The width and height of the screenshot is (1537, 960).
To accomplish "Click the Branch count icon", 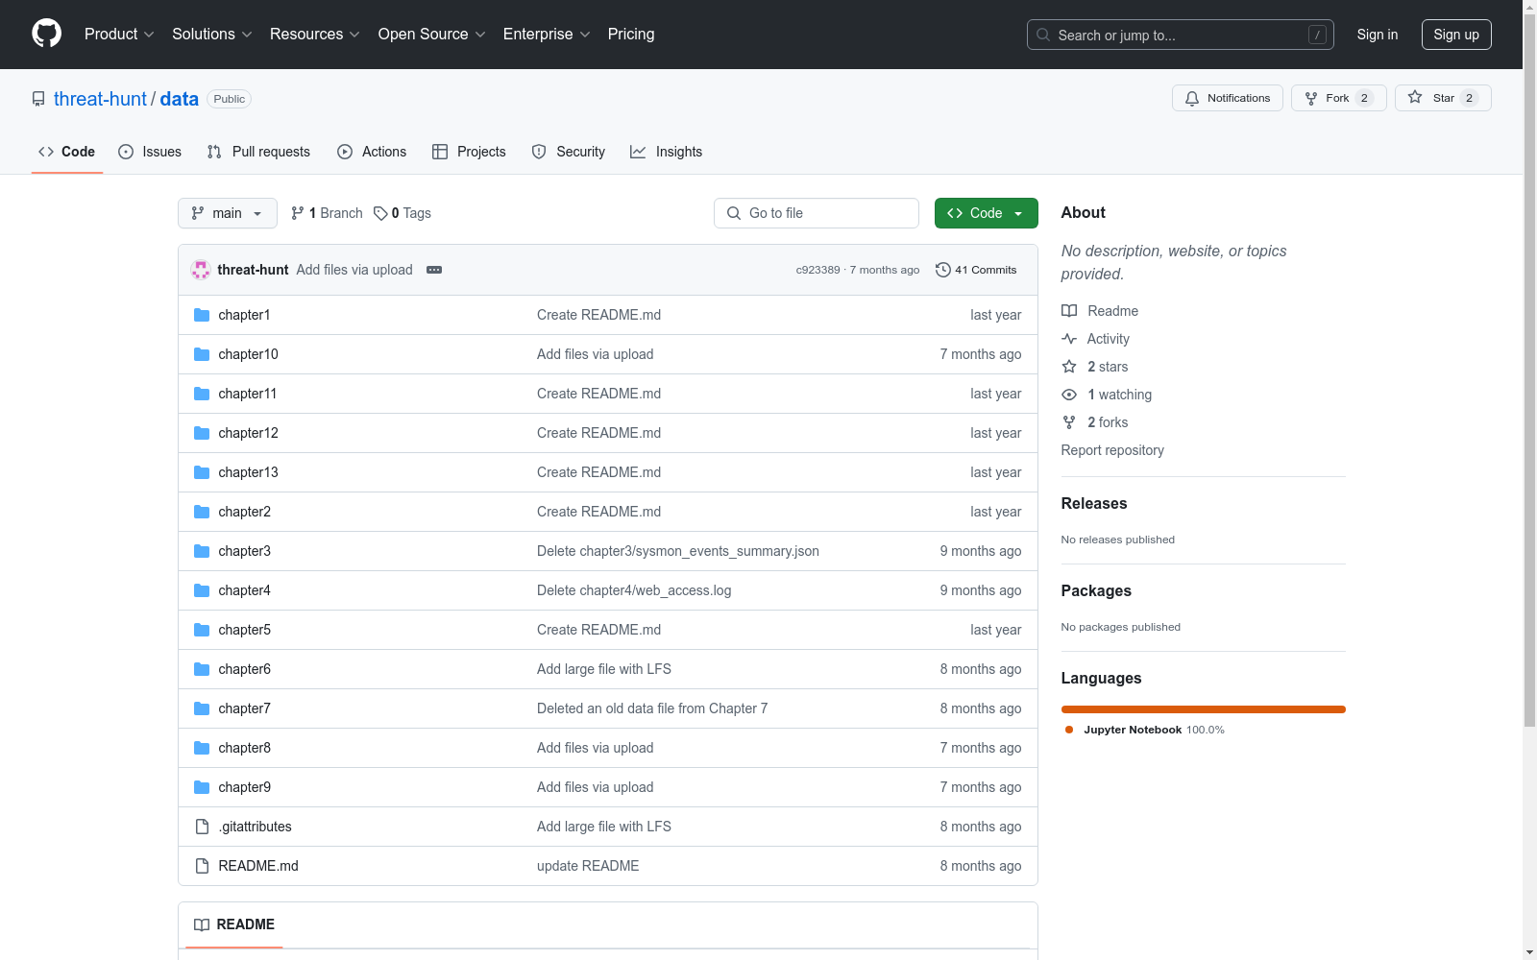I will (x=298, y=213).
